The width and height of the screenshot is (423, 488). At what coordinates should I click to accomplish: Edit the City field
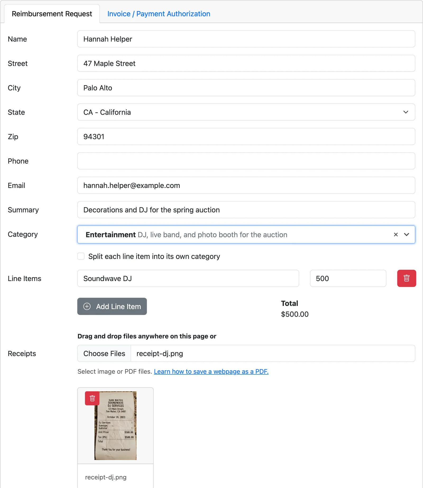tap(246, 88)
